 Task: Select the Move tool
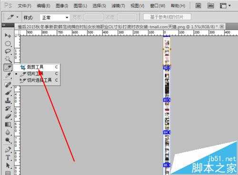(8, 35)
